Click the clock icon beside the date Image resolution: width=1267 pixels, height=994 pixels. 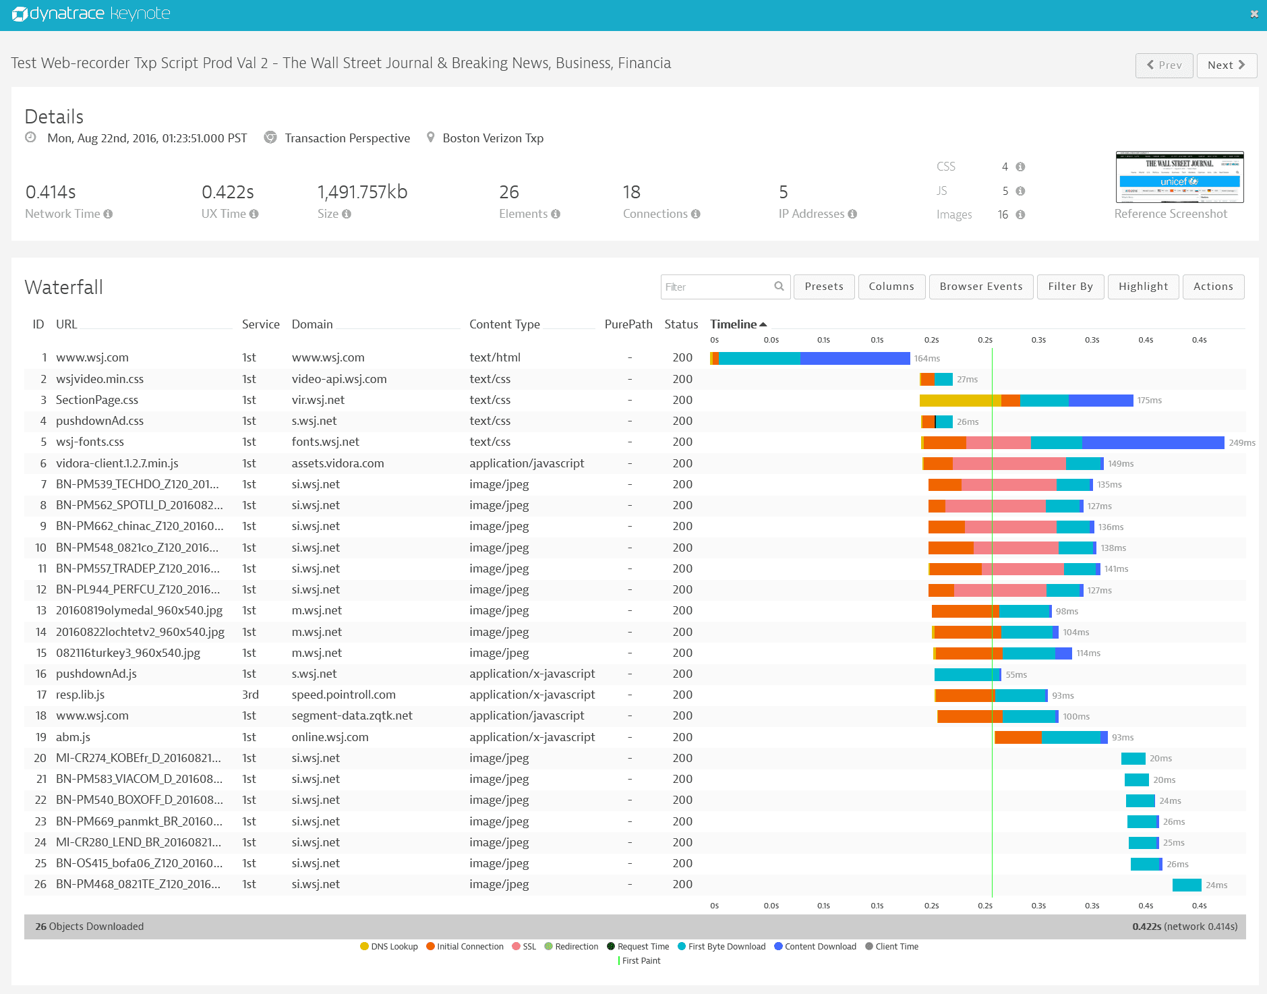(x=30, y=137)
